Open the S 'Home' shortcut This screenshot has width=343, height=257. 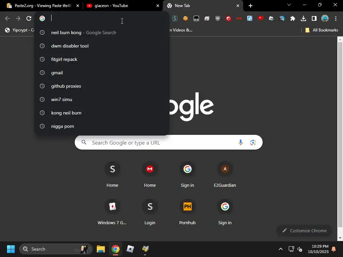[x=112, y=174]
